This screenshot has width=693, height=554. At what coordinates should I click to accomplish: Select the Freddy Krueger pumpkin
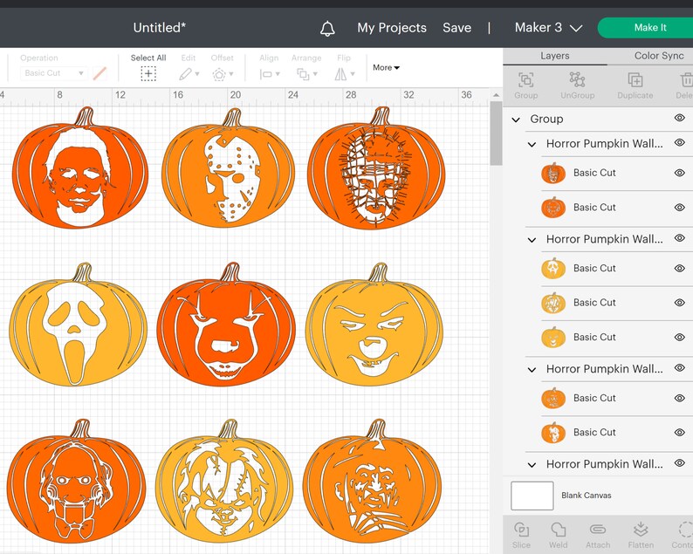[x=372, y=482]
